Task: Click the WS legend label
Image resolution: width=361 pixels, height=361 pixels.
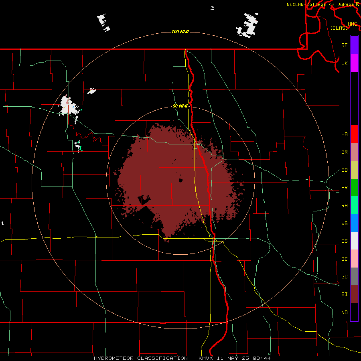Action: point(344,223)
